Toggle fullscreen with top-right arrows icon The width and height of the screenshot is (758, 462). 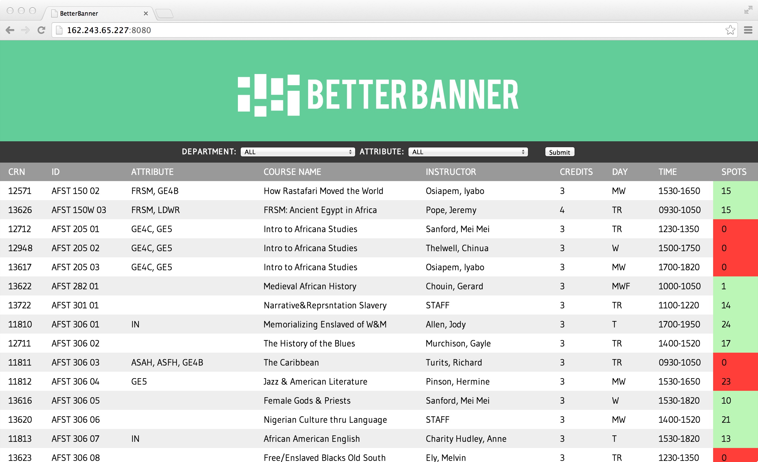(748, 10)
